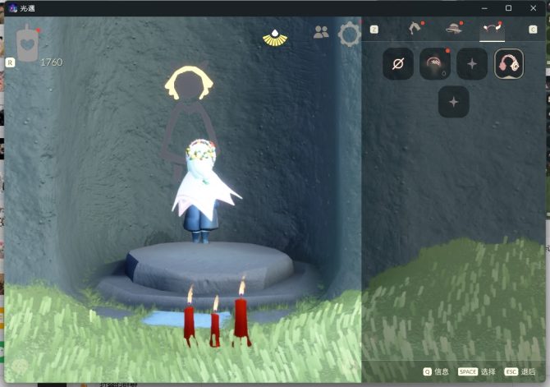Click the cape wing energy fan indicator

[275, 38]
